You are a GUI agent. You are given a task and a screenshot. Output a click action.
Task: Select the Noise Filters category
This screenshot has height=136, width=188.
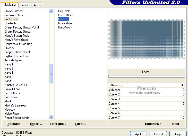pyautogui.click(x=12, y=114)
